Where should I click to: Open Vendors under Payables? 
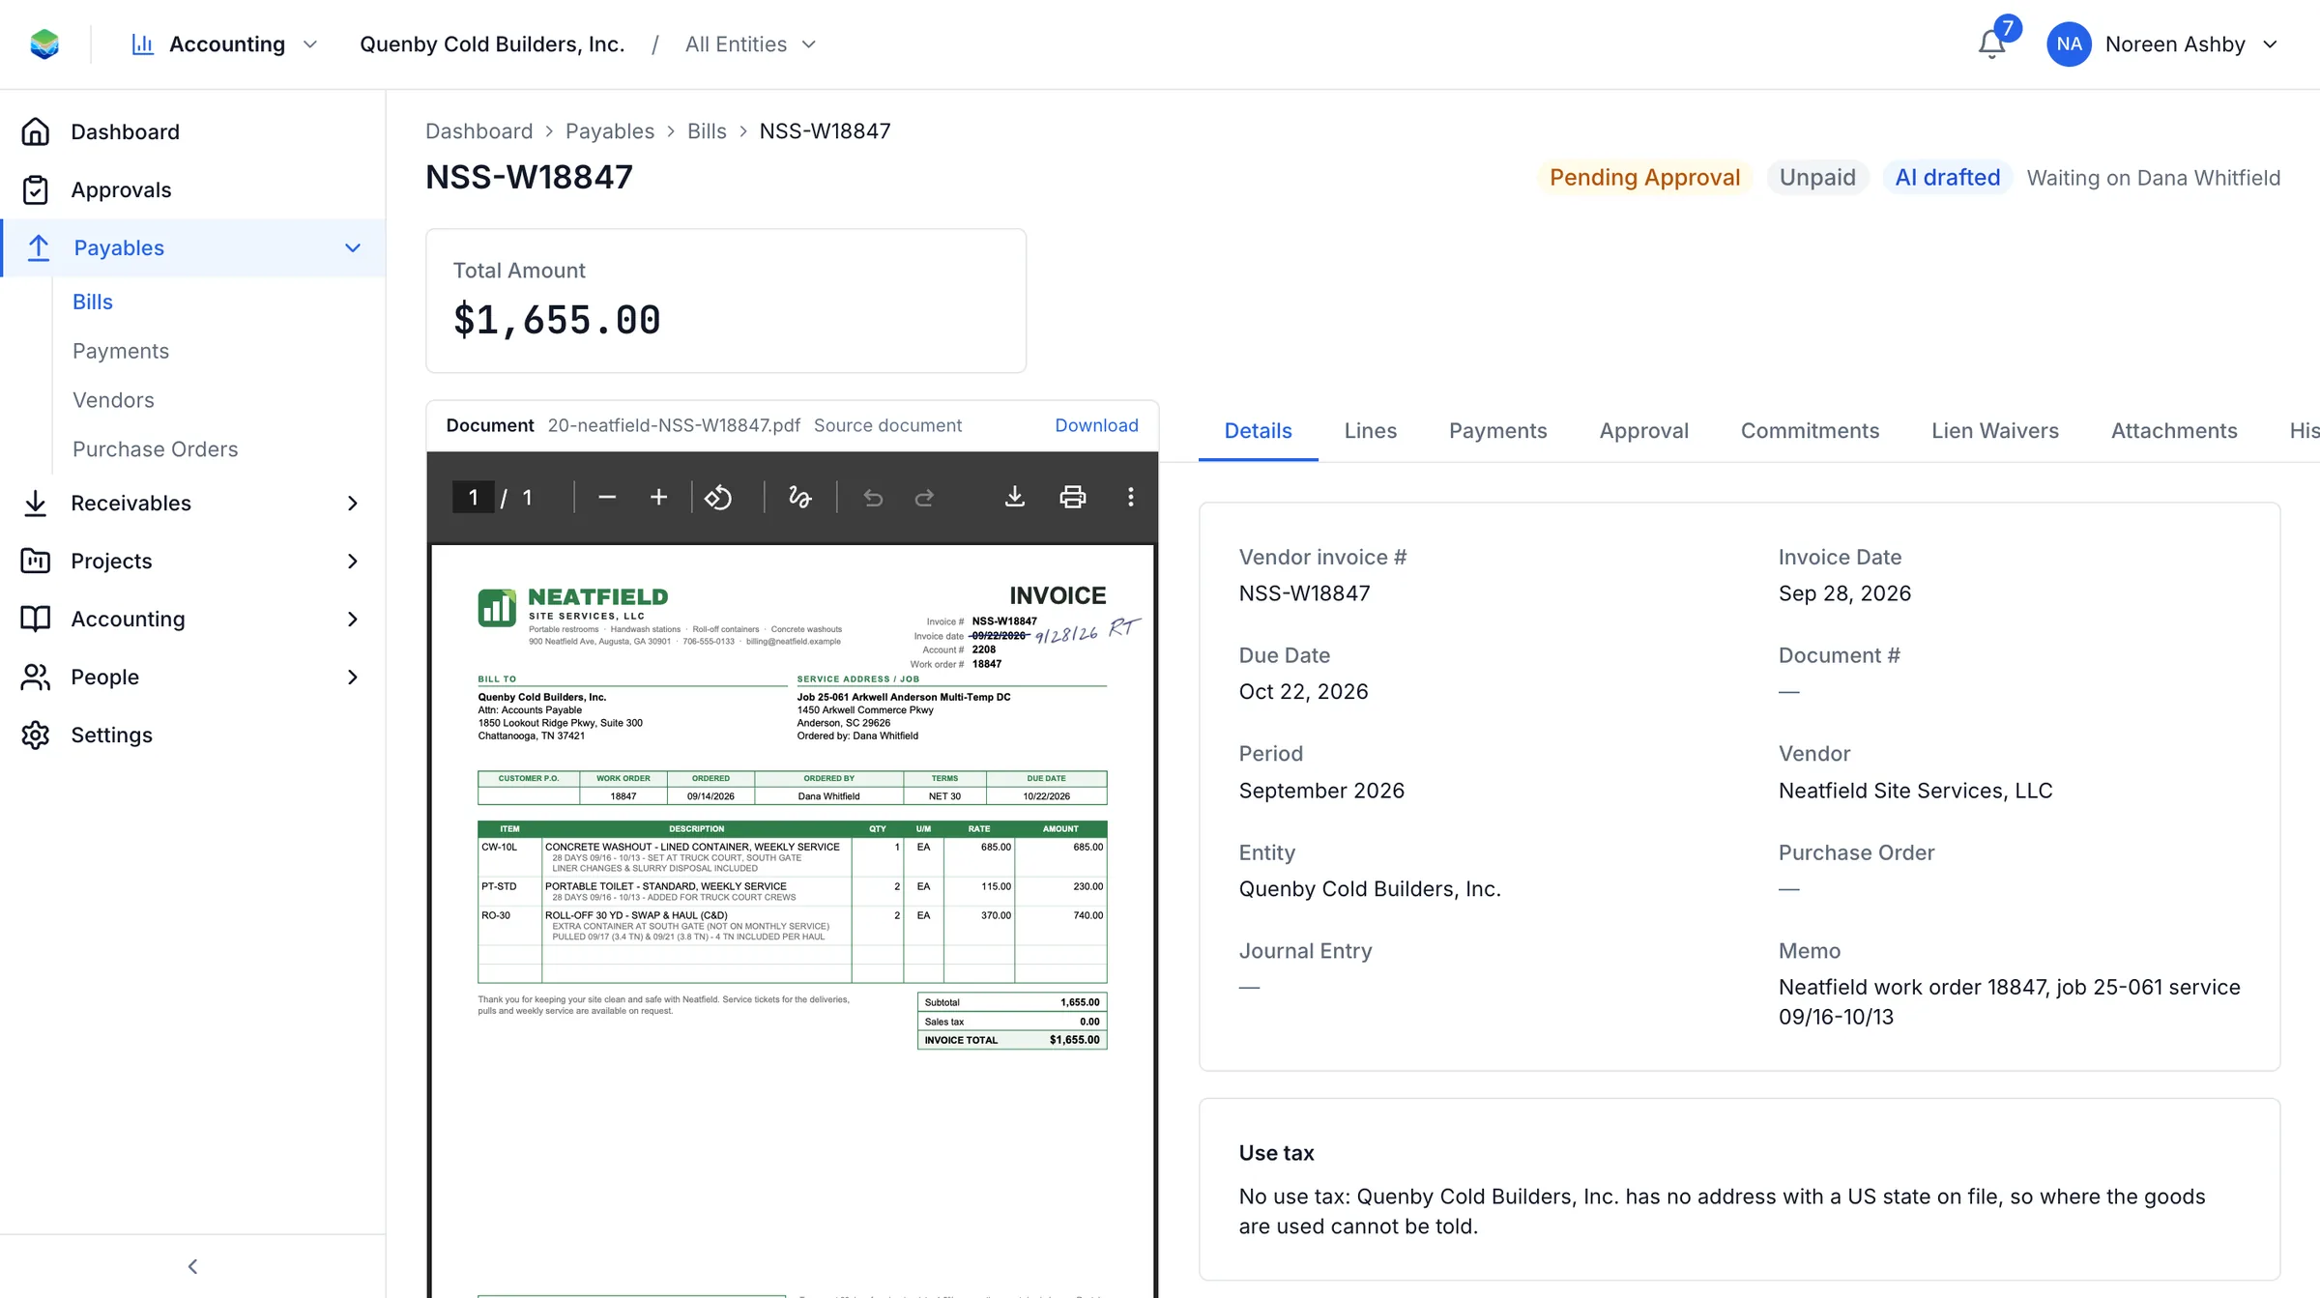tap(113, 400)
